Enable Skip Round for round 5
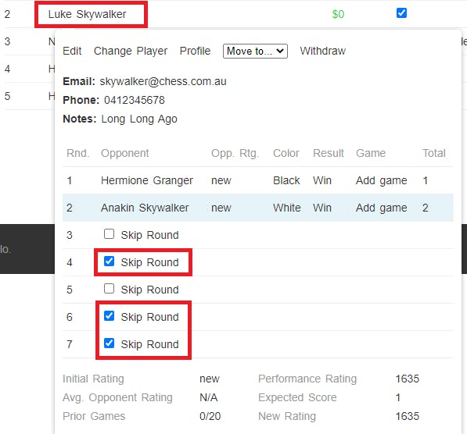This screenshot has height=434, width=467. (x=109, y=289)
